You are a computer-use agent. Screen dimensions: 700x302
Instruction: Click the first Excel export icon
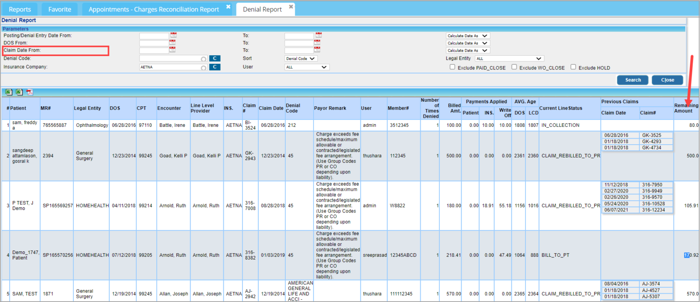(9, 92)
